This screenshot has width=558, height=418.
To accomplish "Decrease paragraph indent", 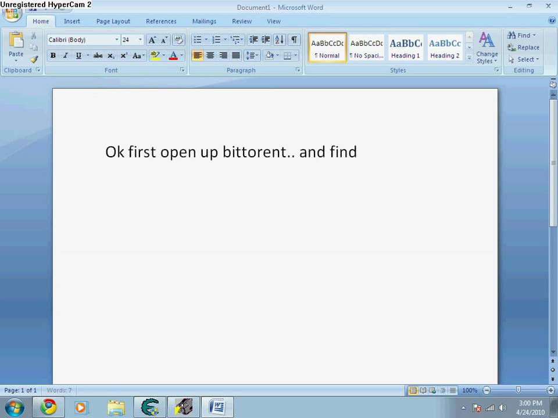I will (x=253, y=39).
